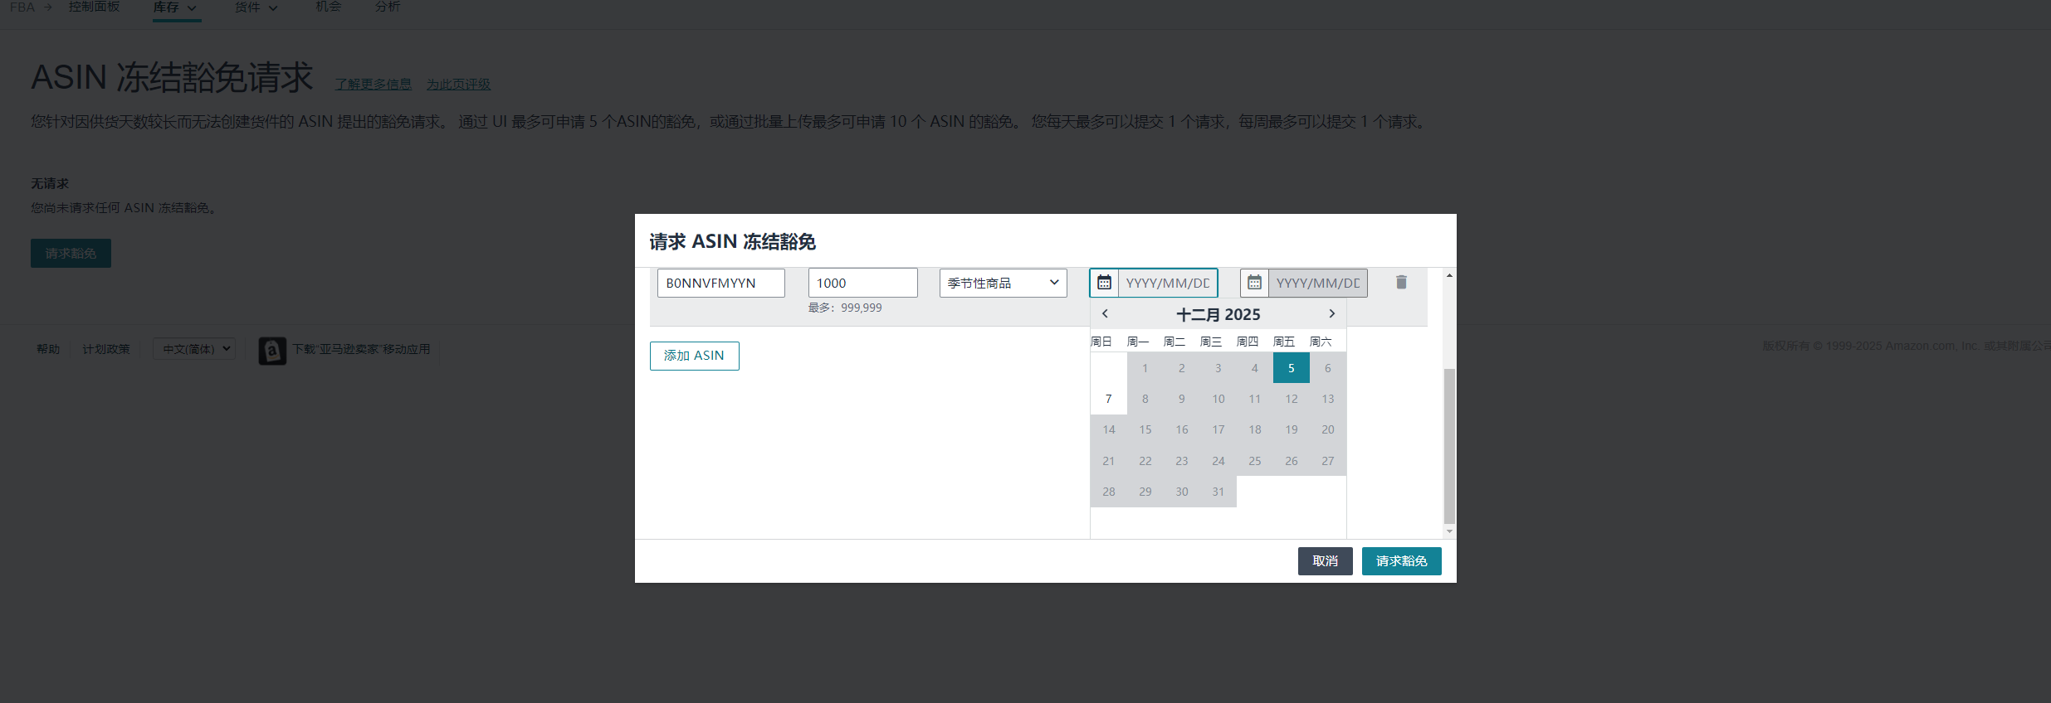The image size is (2051, 703).
Task: Submit with the 请求豁免 dialog button
Action: 1401,561
